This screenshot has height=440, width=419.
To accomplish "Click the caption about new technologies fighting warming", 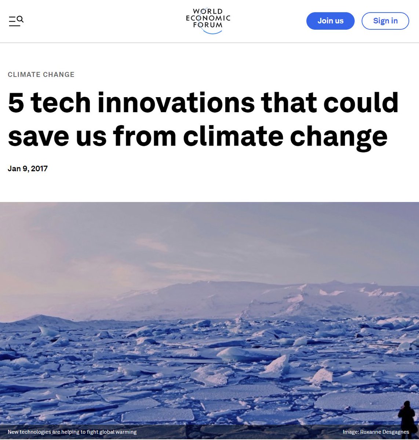I will coord(72,432).
